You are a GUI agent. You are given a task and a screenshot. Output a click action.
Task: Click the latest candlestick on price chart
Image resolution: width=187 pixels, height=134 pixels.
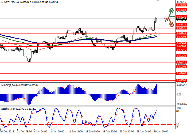pyautogui.click(x=156, y=19)
